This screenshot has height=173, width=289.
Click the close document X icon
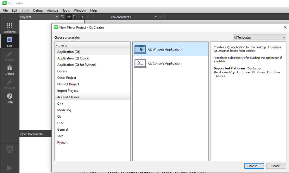(x=161, y=17)
